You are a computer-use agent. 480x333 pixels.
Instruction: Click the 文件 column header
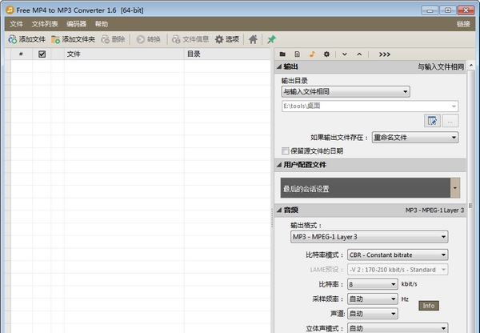[x=124, y=54]
